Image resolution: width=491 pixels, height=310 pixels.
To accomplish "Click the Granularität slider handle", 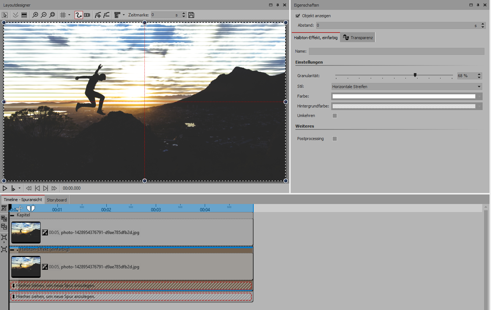I will click(415, 75).
